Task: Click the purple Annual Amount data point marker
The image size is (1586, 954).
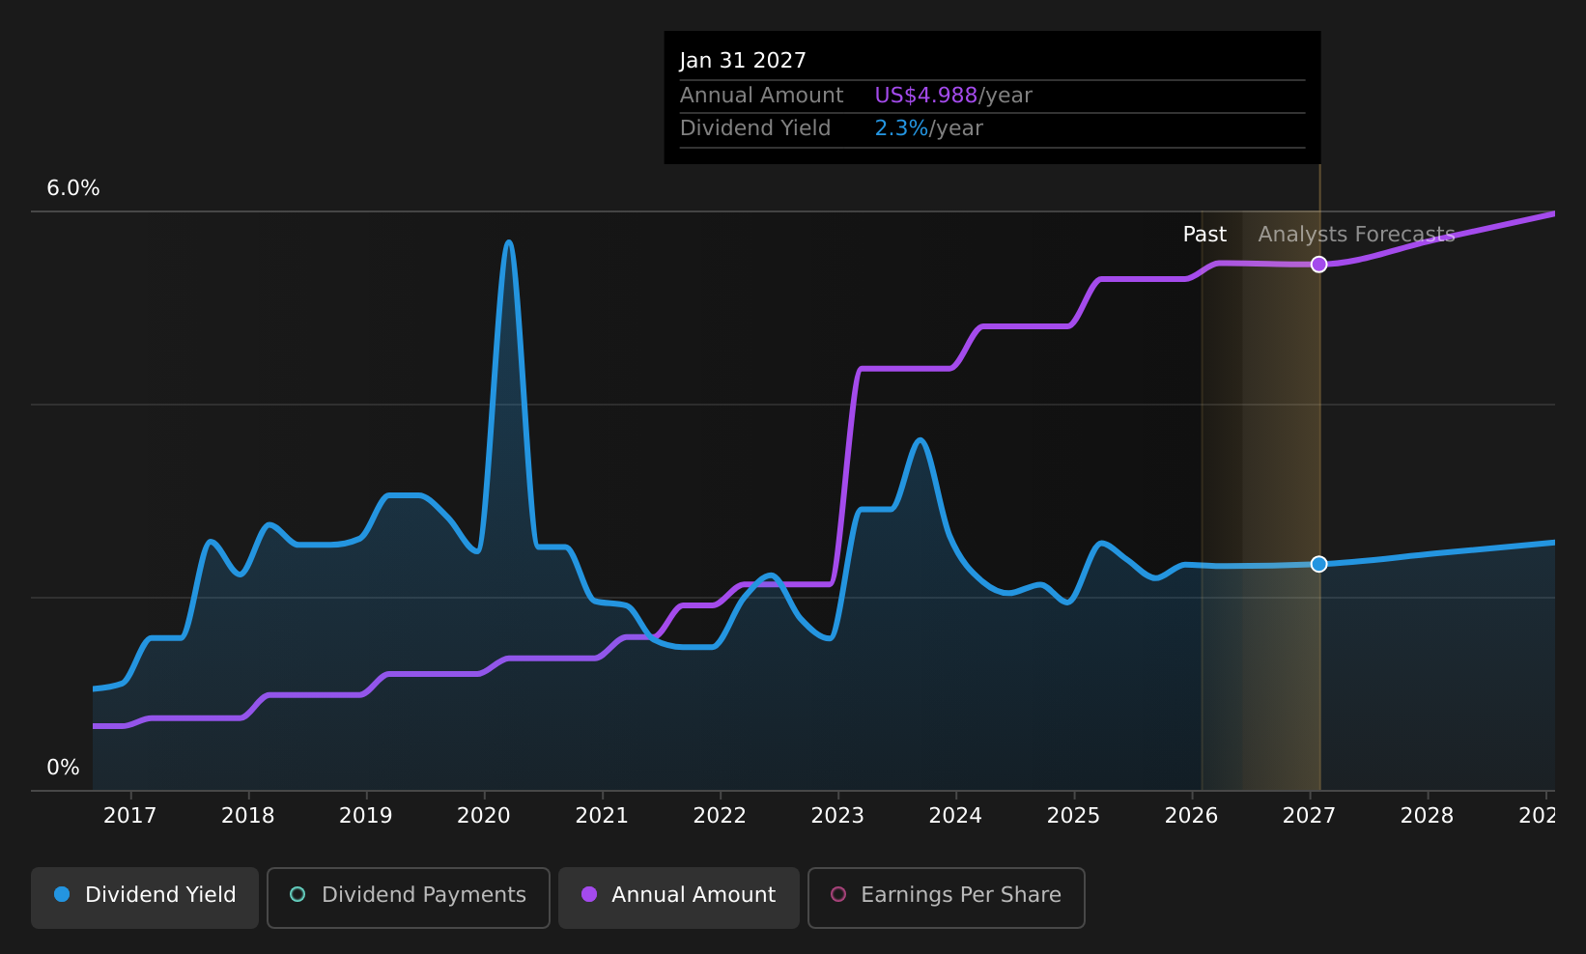Action: coord(1318,265)
